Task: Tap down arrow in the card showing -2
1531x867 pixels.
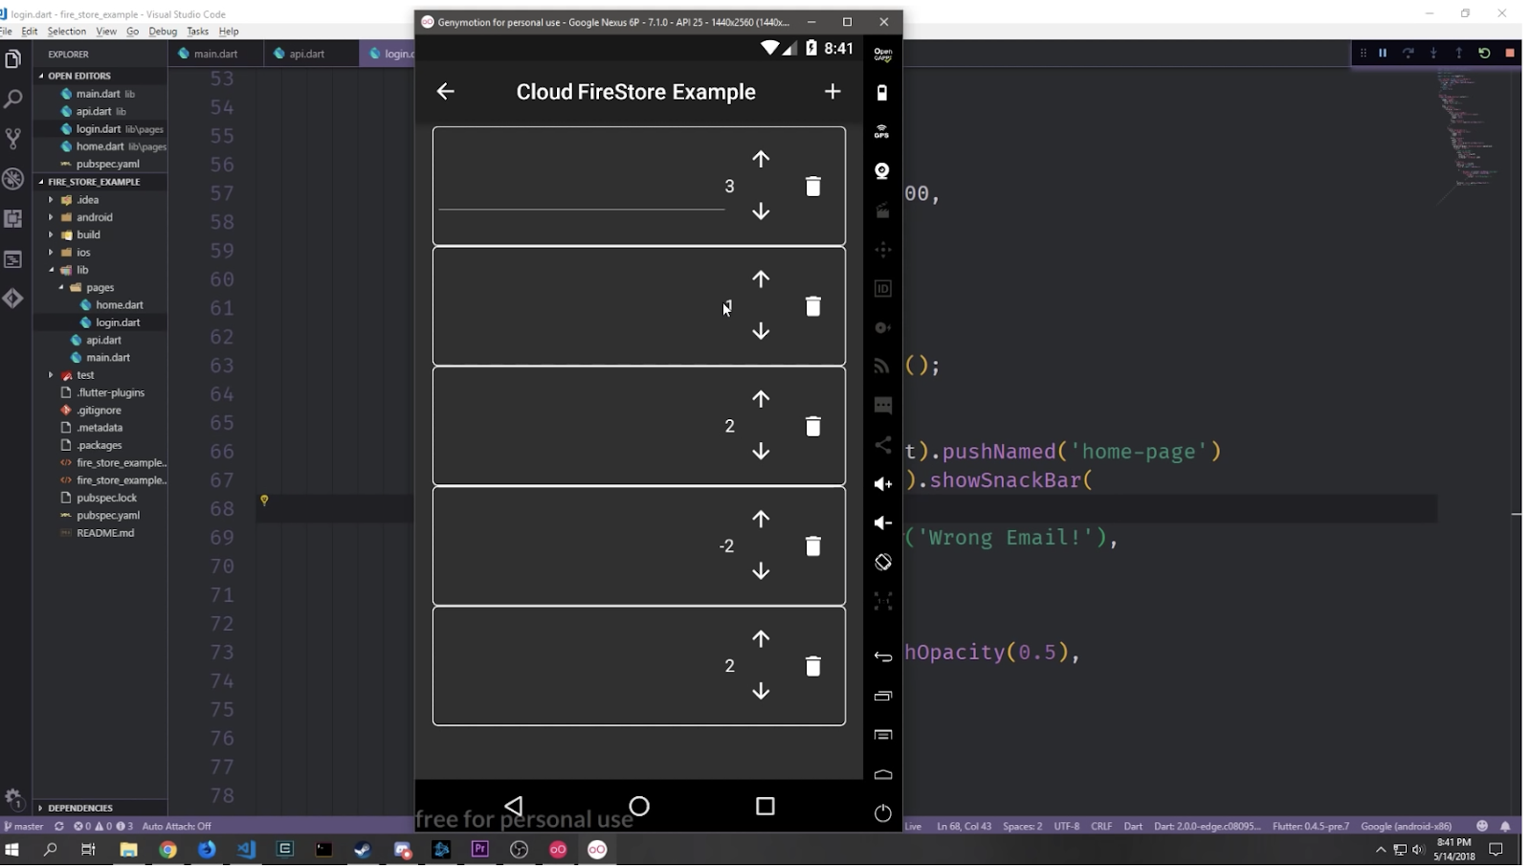Action: coord(761,571)
